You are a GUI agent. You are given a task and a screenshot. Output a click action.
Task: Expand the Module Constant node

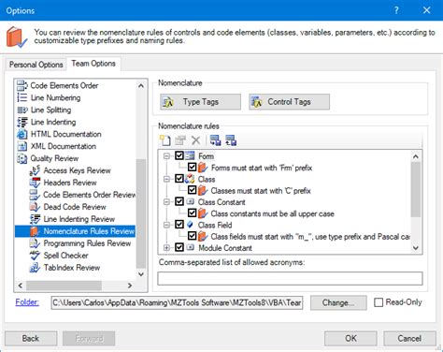click(166, 247)
